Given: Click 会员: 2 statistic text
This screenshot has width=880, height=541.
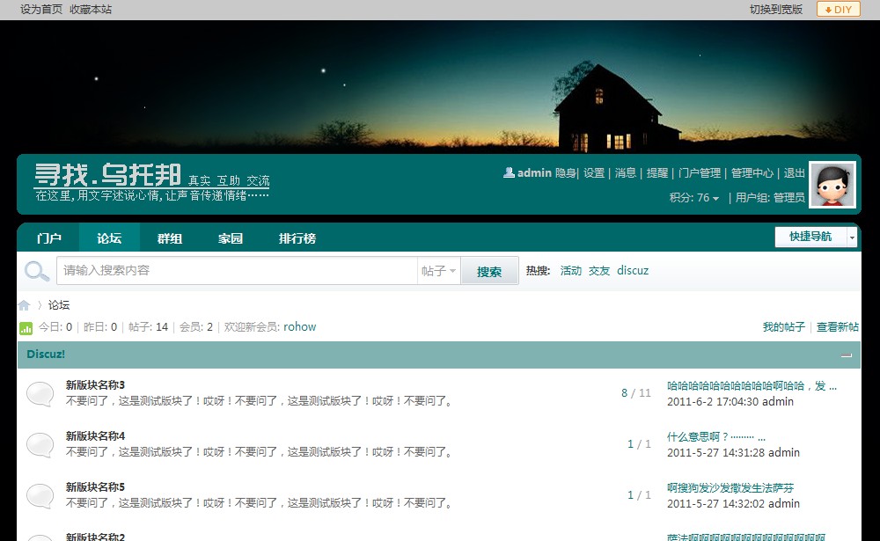Looking at the screenshot, I should [x=196, y=326].
